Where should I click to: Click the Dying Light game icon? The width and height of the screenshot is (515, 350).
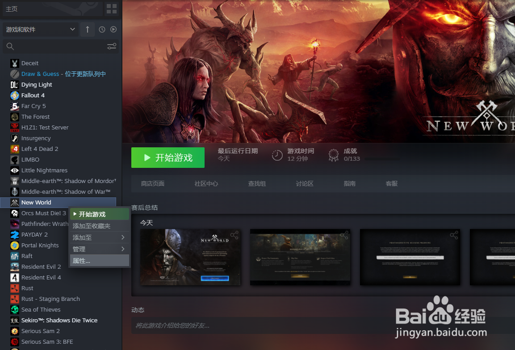(14, 85)
